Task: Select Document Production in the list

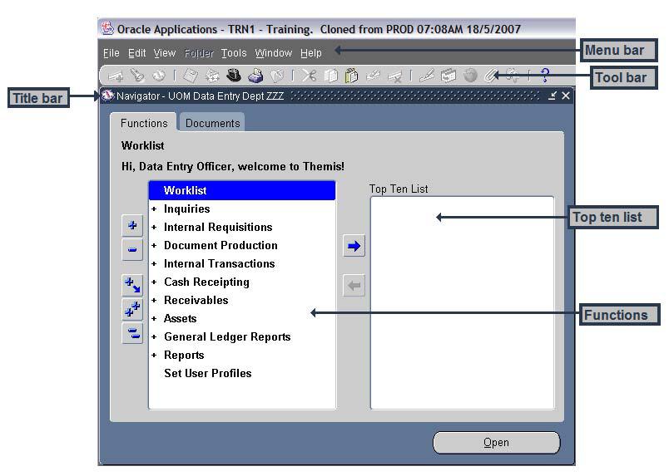Action: [x=221, y=245]
